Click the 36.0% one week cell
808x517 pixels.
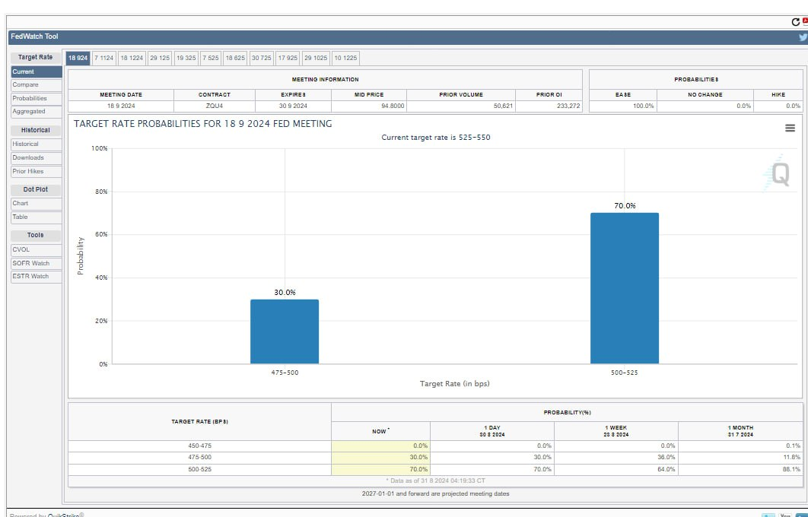coord(616,458)
